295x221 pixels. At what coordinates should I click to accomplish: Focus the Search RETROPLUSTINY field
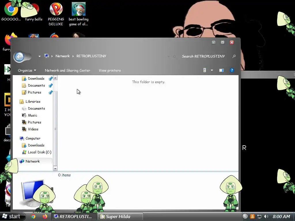tap(203, 56)
